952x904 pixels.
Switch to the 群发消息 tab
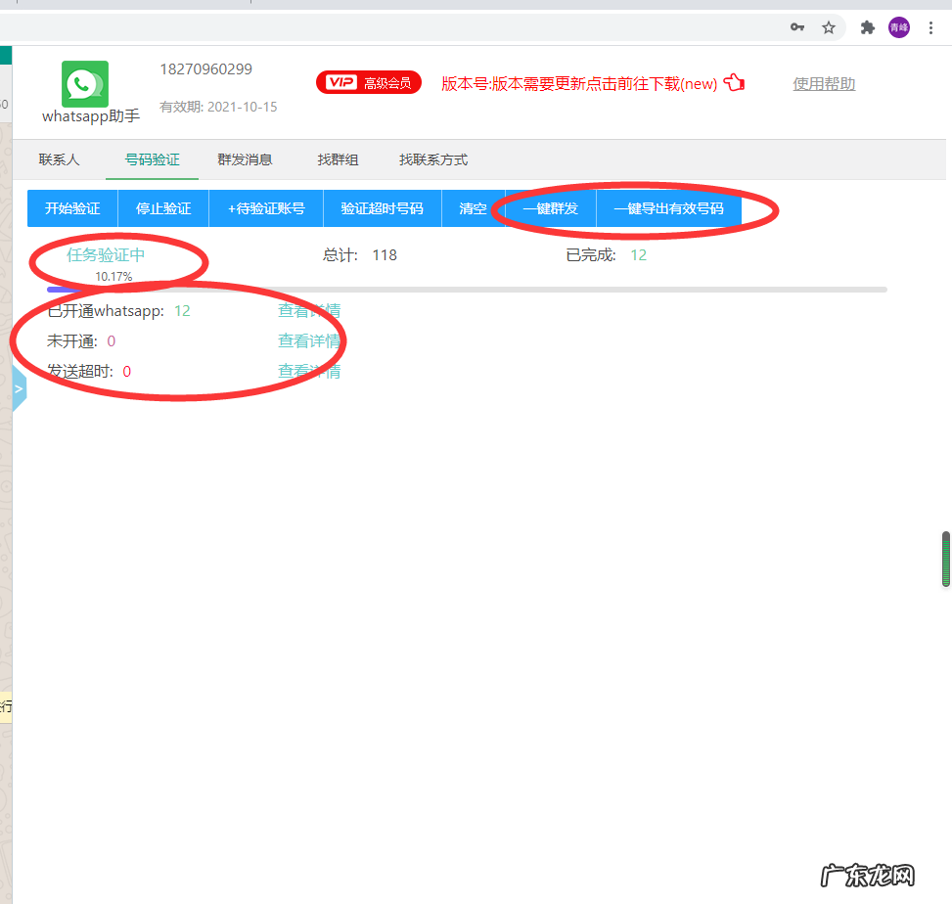(245, 159)
